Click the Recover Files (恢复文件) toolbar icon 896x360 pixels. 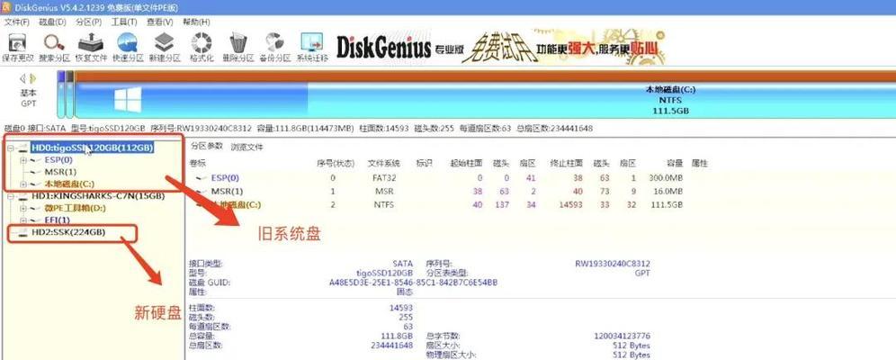point(91,43)
